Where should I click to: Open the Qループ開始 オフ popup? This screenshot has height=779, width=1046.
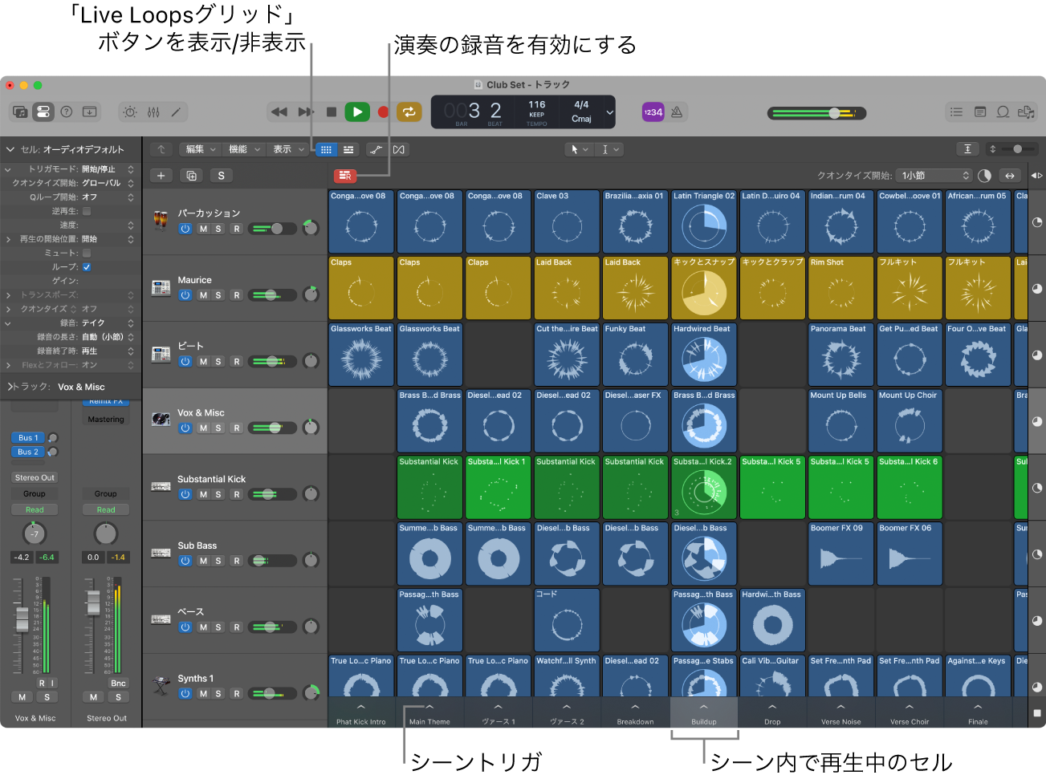pos(108,197)
